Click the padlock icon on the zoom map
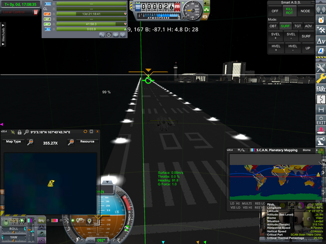 tap(19, 132)
